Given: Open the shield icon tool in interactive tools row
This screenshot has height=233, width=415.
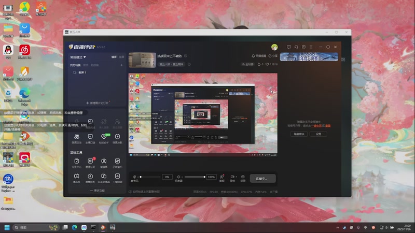Looking at the screenshot, I should [90, 123].
